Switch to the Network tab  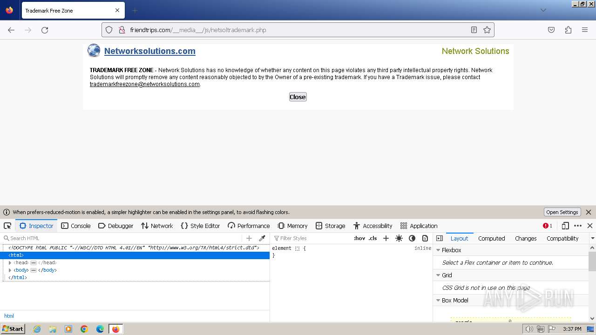(157, 226)
